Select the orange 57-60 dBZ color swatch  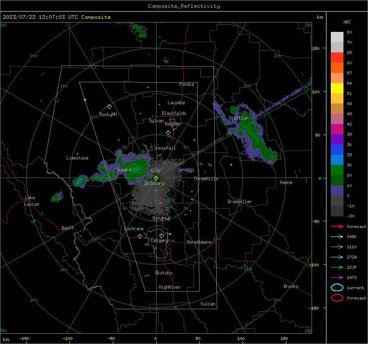tap(337, 68)
